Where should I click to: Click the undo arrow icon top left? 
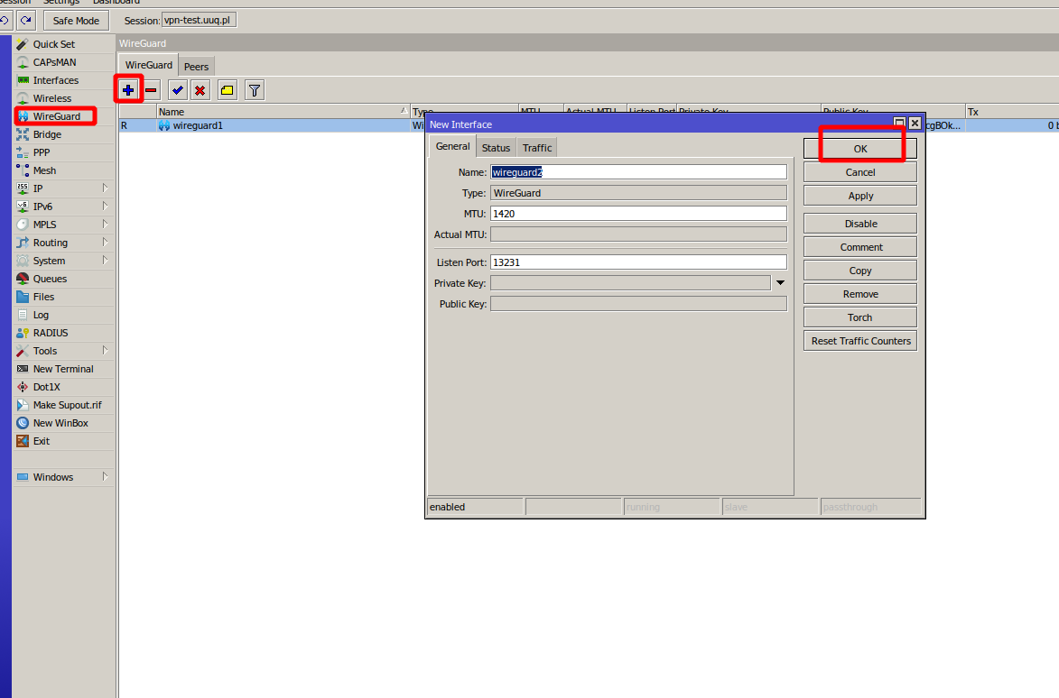click(7, 20)
